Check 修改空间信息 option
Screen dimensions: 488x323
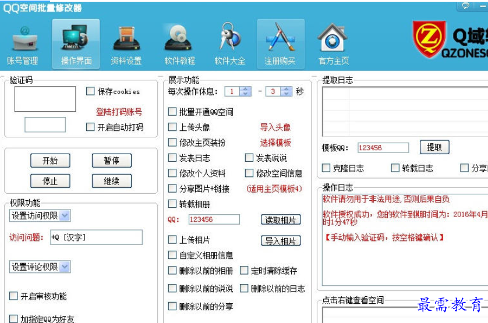249,173
